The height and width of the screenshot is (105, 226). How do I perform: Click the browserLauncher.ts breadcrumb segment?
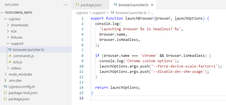(x=131, y=13)
